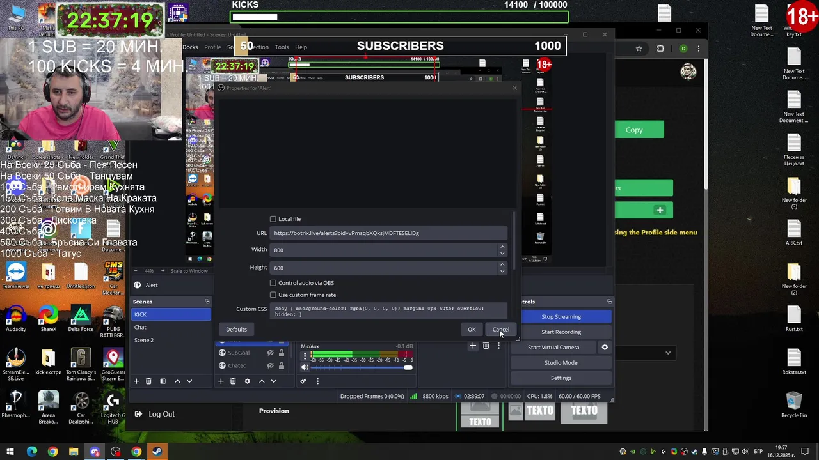The image size is (819, 460).
Task: Open Studio Mode
Action: (x=561, y=363)
